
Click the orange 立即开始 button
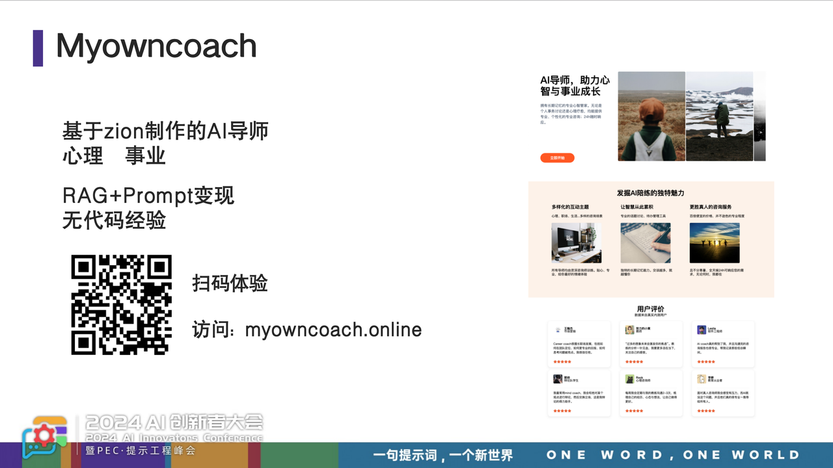pos(557,158)
